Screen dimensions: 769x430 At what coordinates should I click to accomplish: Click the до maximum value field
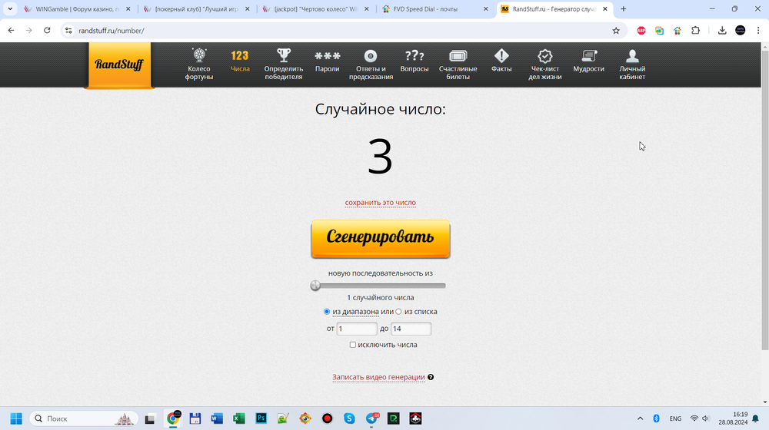tap(411, 329)
